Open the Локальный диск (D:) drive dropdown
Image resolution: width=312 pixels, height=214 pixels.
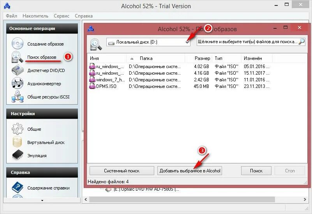148,42
